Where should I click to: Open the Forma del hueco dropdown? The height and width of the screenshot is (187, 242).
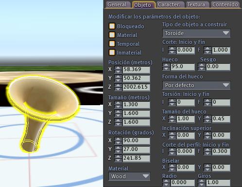(x=196, y=85)
